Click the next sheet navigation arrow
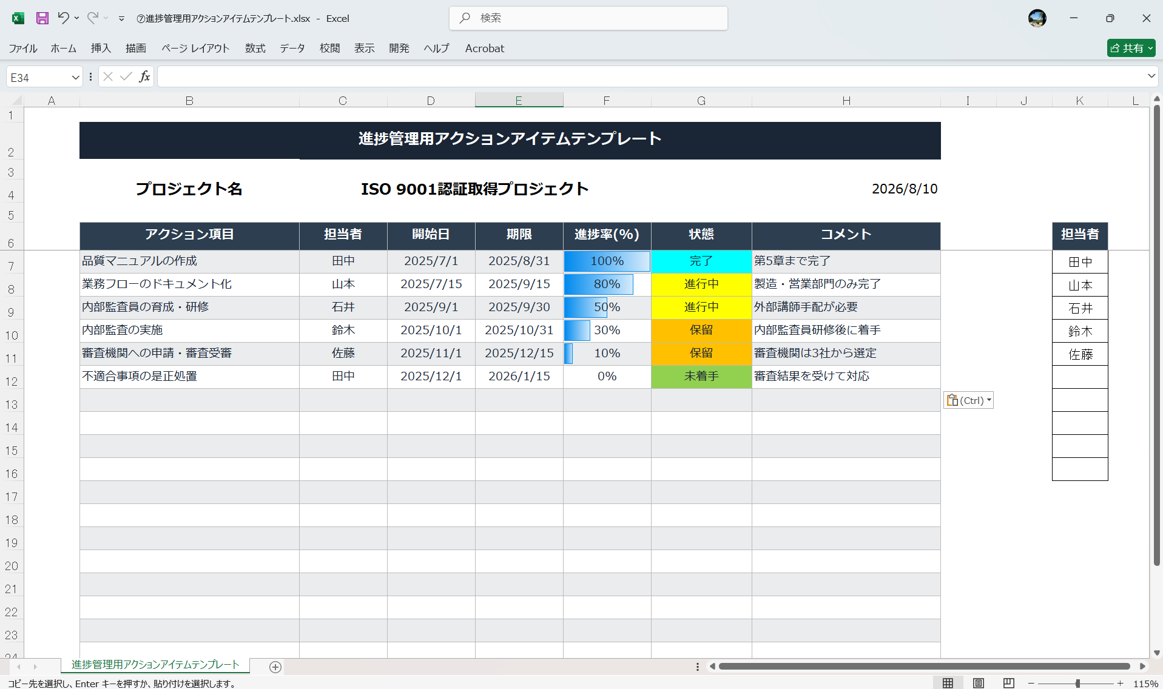 pos(35,667)
